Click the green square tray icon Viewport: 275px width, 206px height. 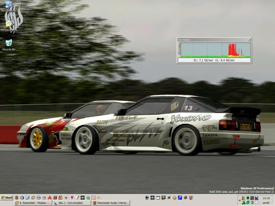coord(248,198)
